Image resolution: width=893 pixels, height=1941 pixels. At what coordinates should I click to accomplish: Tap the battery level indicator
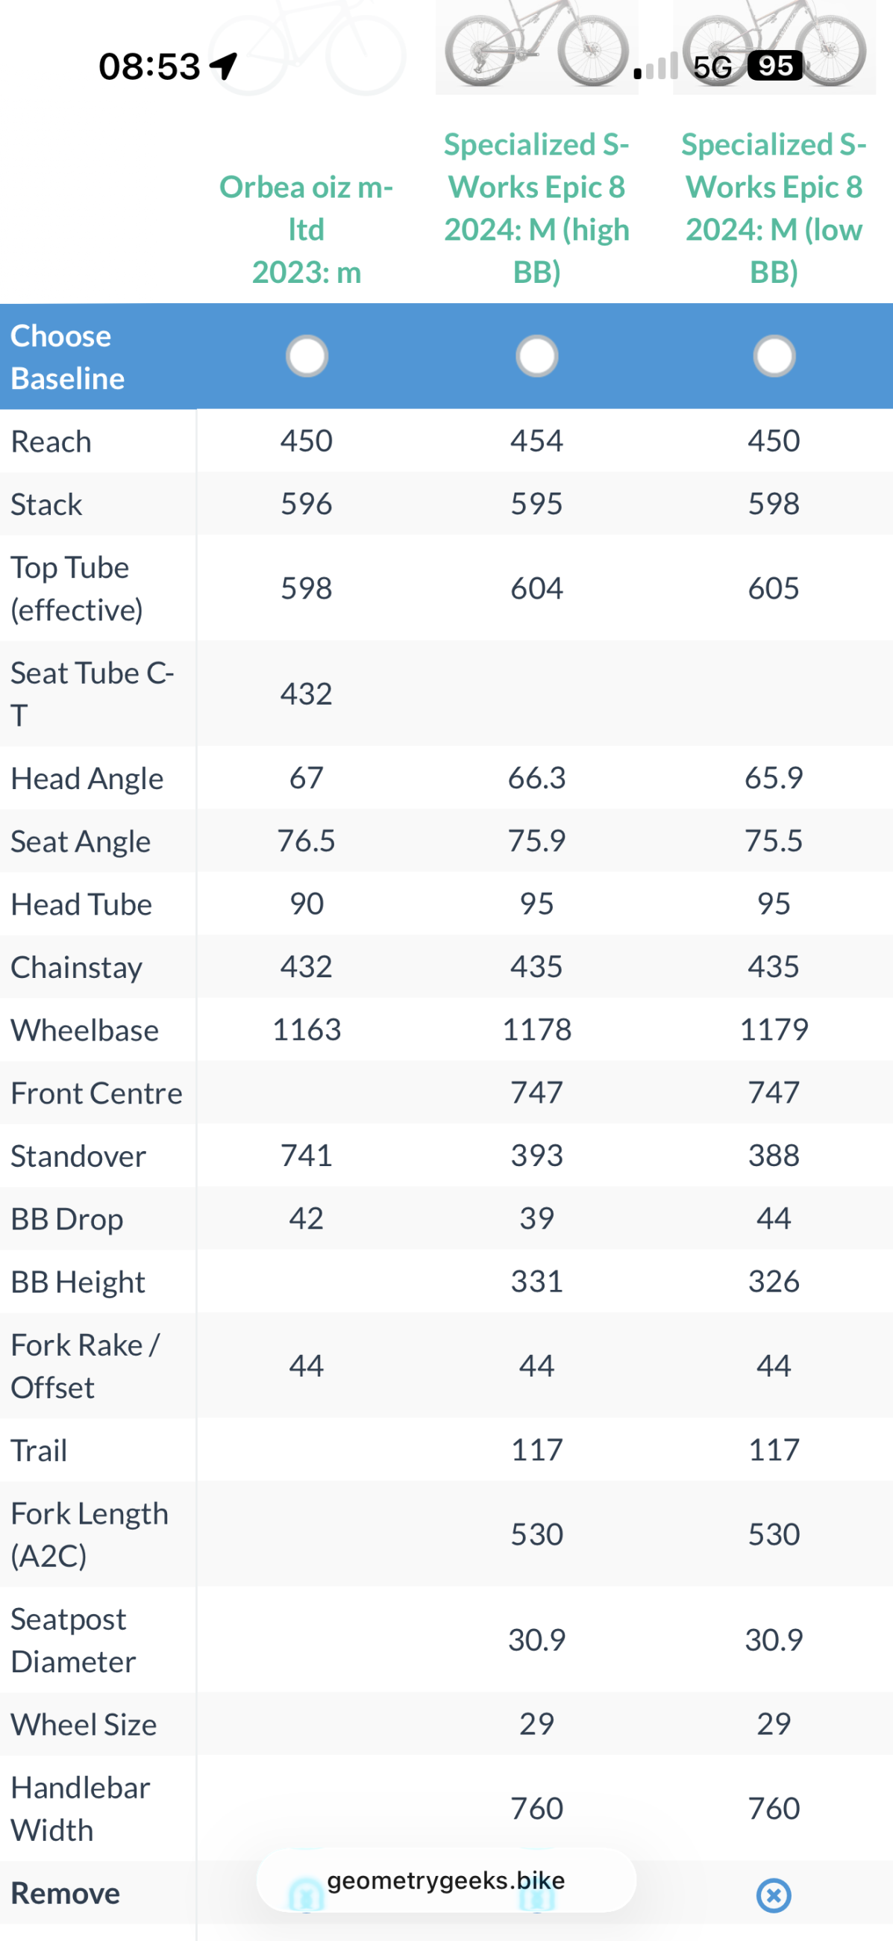click(x=775, y=66)
